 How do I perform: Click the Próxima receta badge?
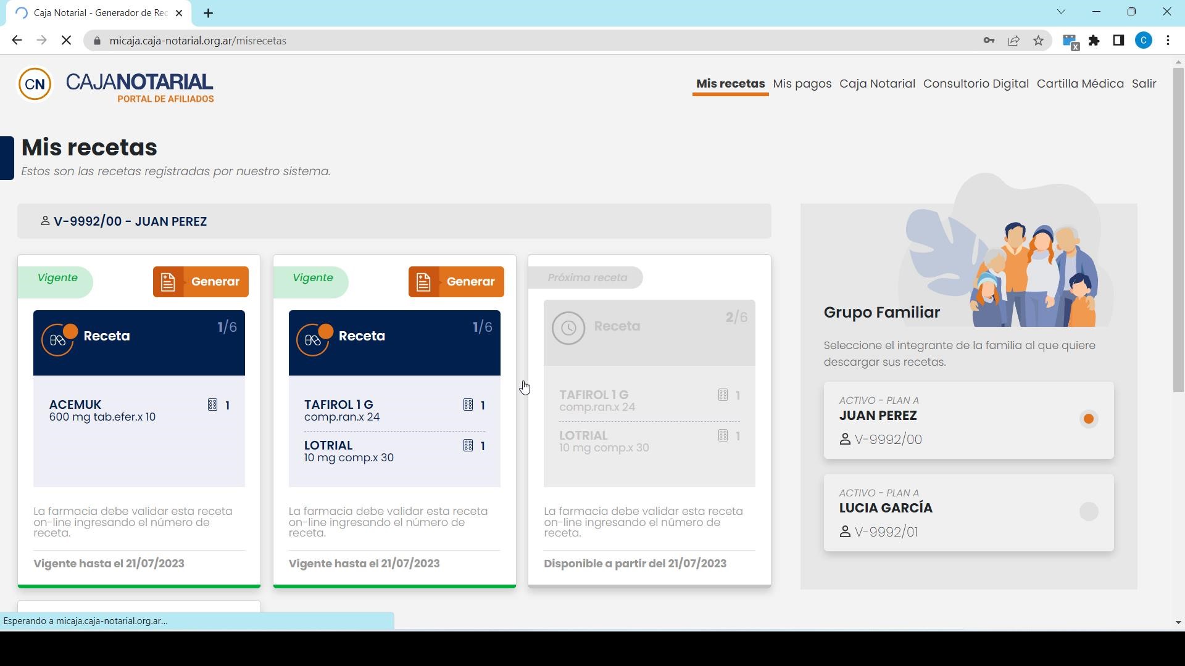[586, 277]
